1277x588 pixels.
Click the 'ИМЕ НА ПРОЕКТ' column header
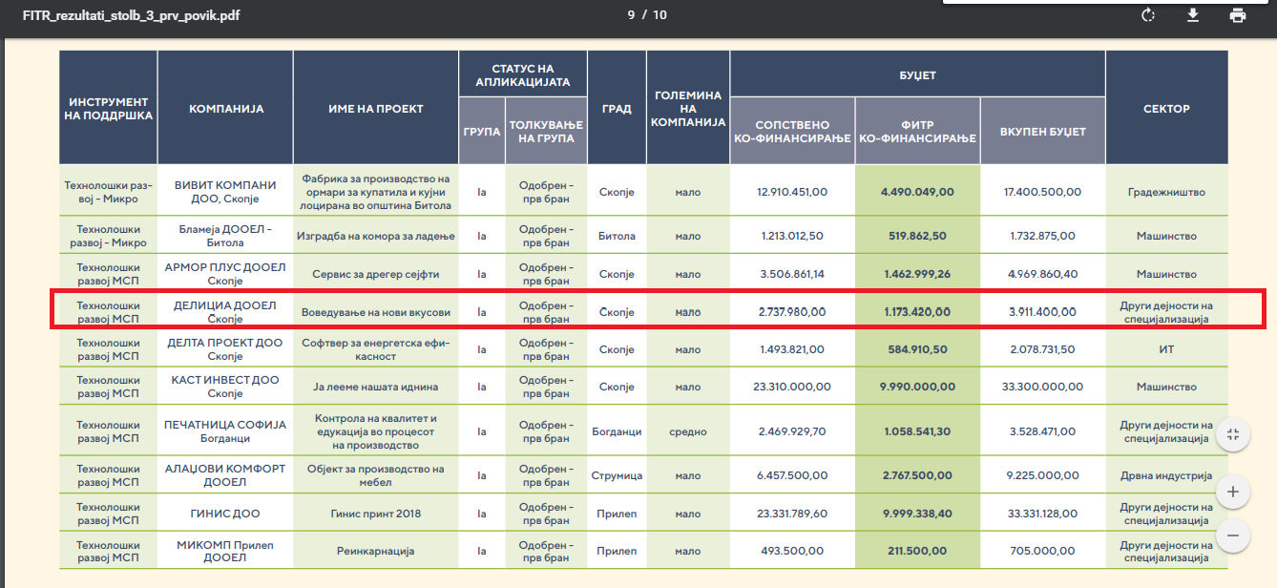pyautogui.click(x=376, y=108)
